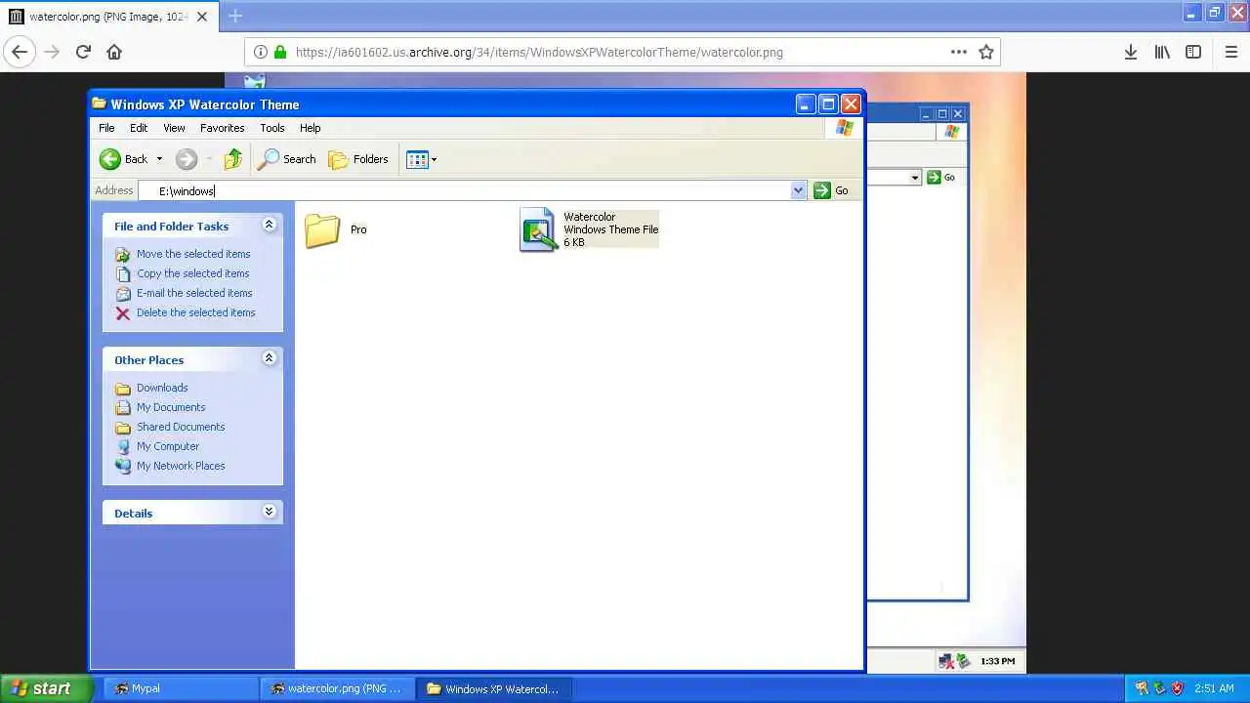Click the browser forward arrow
Viewport: 1250px width, 703px height.
(52, 52)
